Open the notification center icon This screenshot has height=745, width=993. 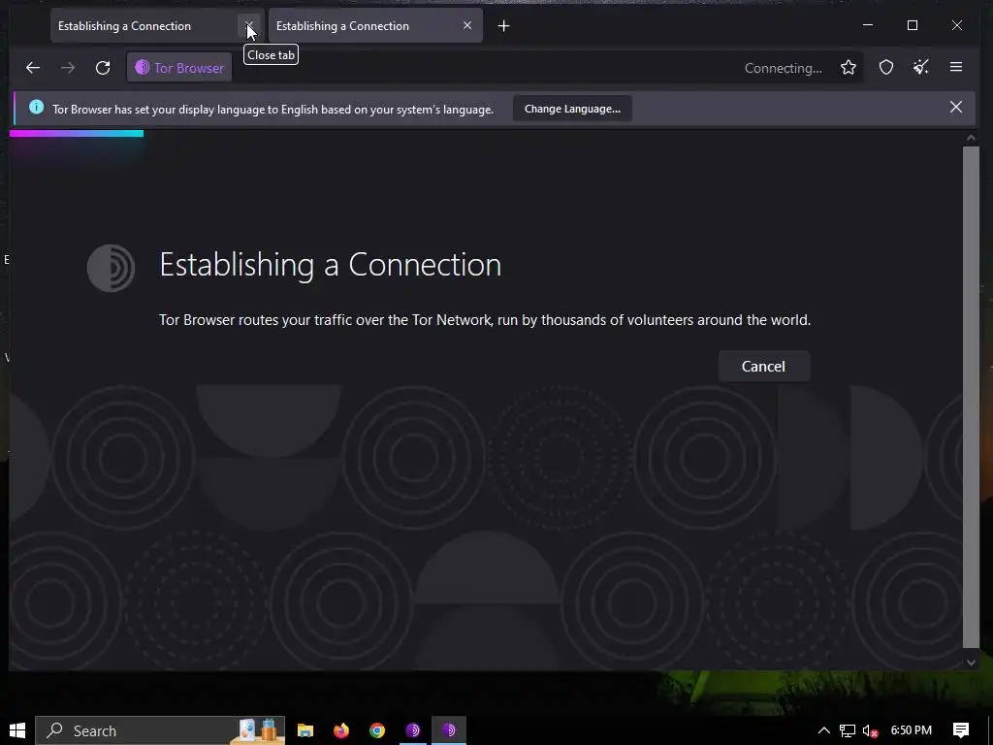(x=961, y=730)
